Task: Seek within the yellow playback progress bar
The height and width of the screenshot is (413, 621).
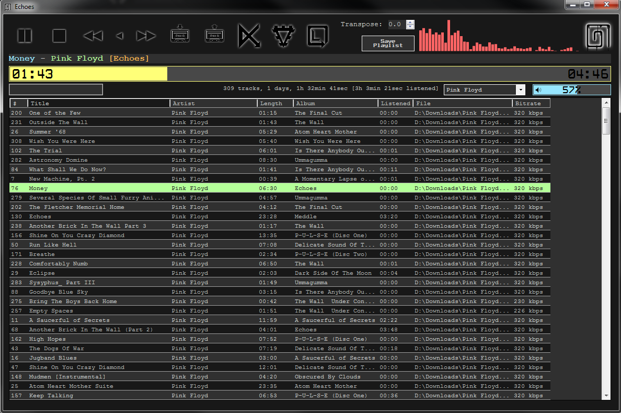Action: tap(309, 74)
